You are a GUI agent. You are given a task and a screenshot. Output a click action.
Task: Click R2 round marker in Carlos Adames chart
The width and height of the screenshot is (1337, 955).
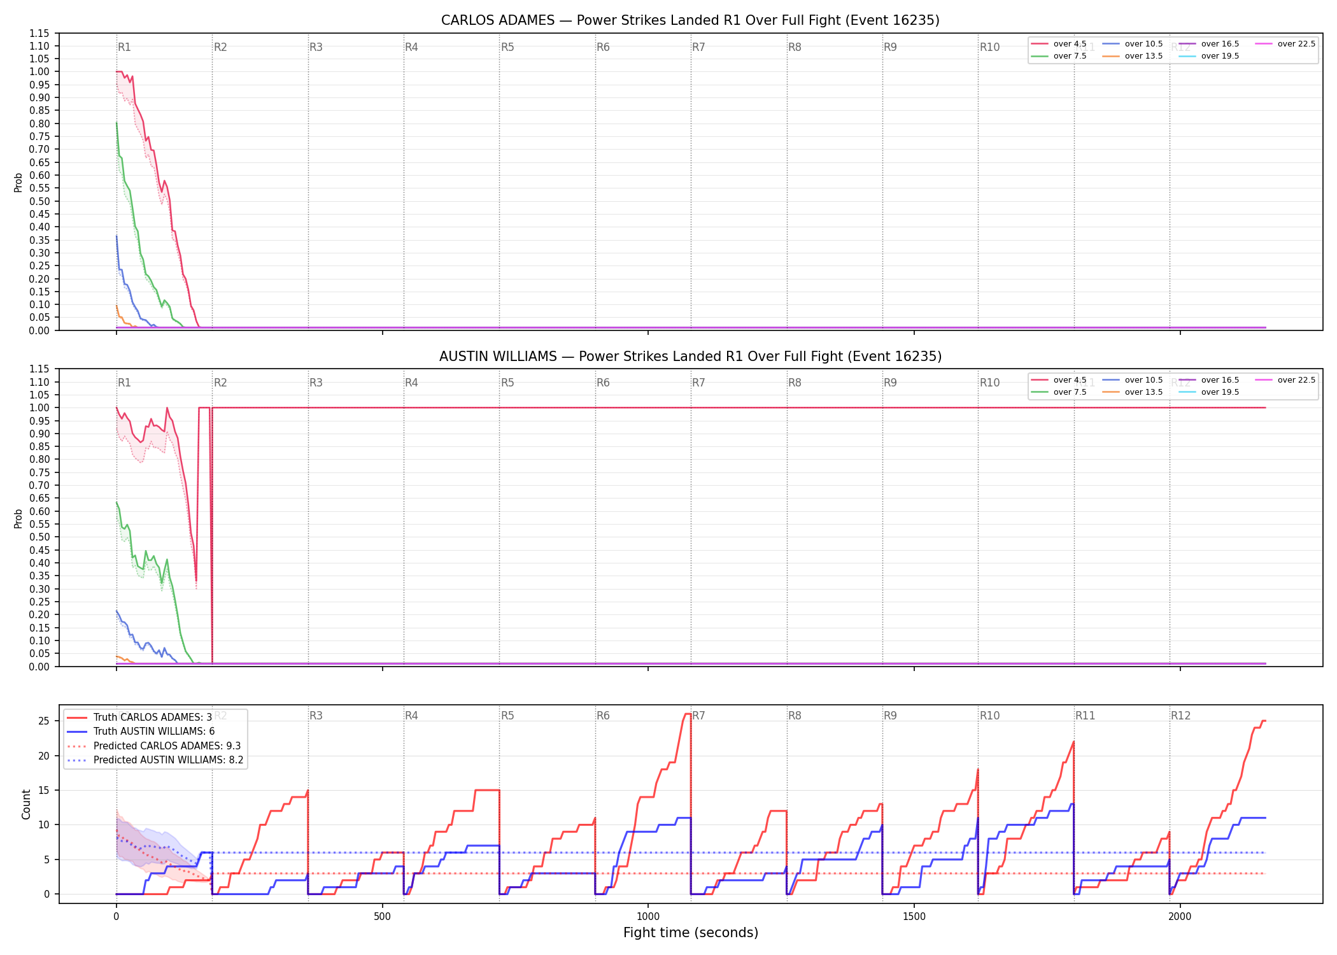[x=220, y=47]
